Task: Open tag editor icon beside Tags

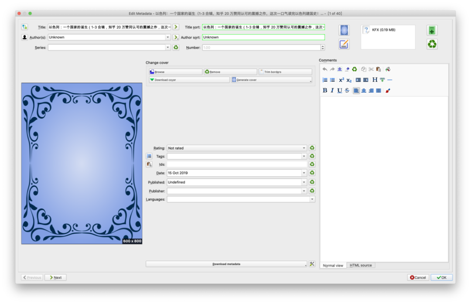Action: coord(149,156)
